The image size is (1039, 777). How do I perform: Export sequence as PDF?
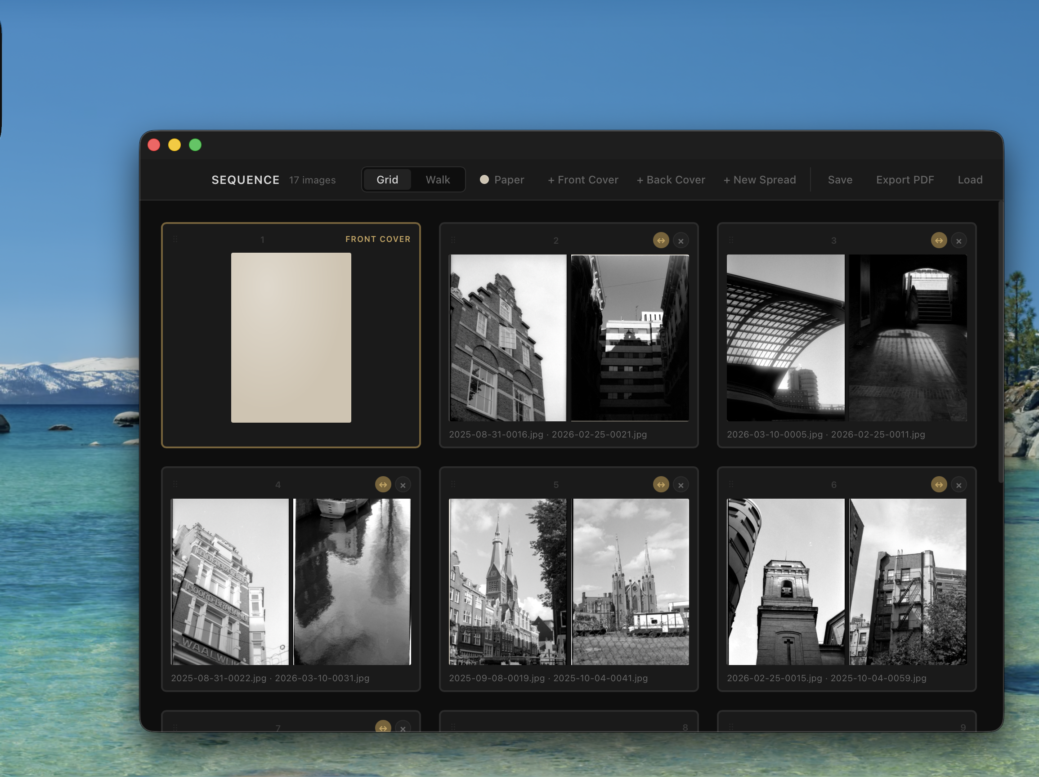[x=905, y=180]
